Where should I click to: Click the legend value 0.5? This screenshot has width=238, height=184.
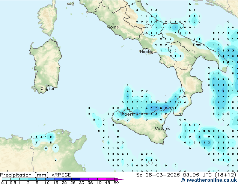click(x=13, y=182)
